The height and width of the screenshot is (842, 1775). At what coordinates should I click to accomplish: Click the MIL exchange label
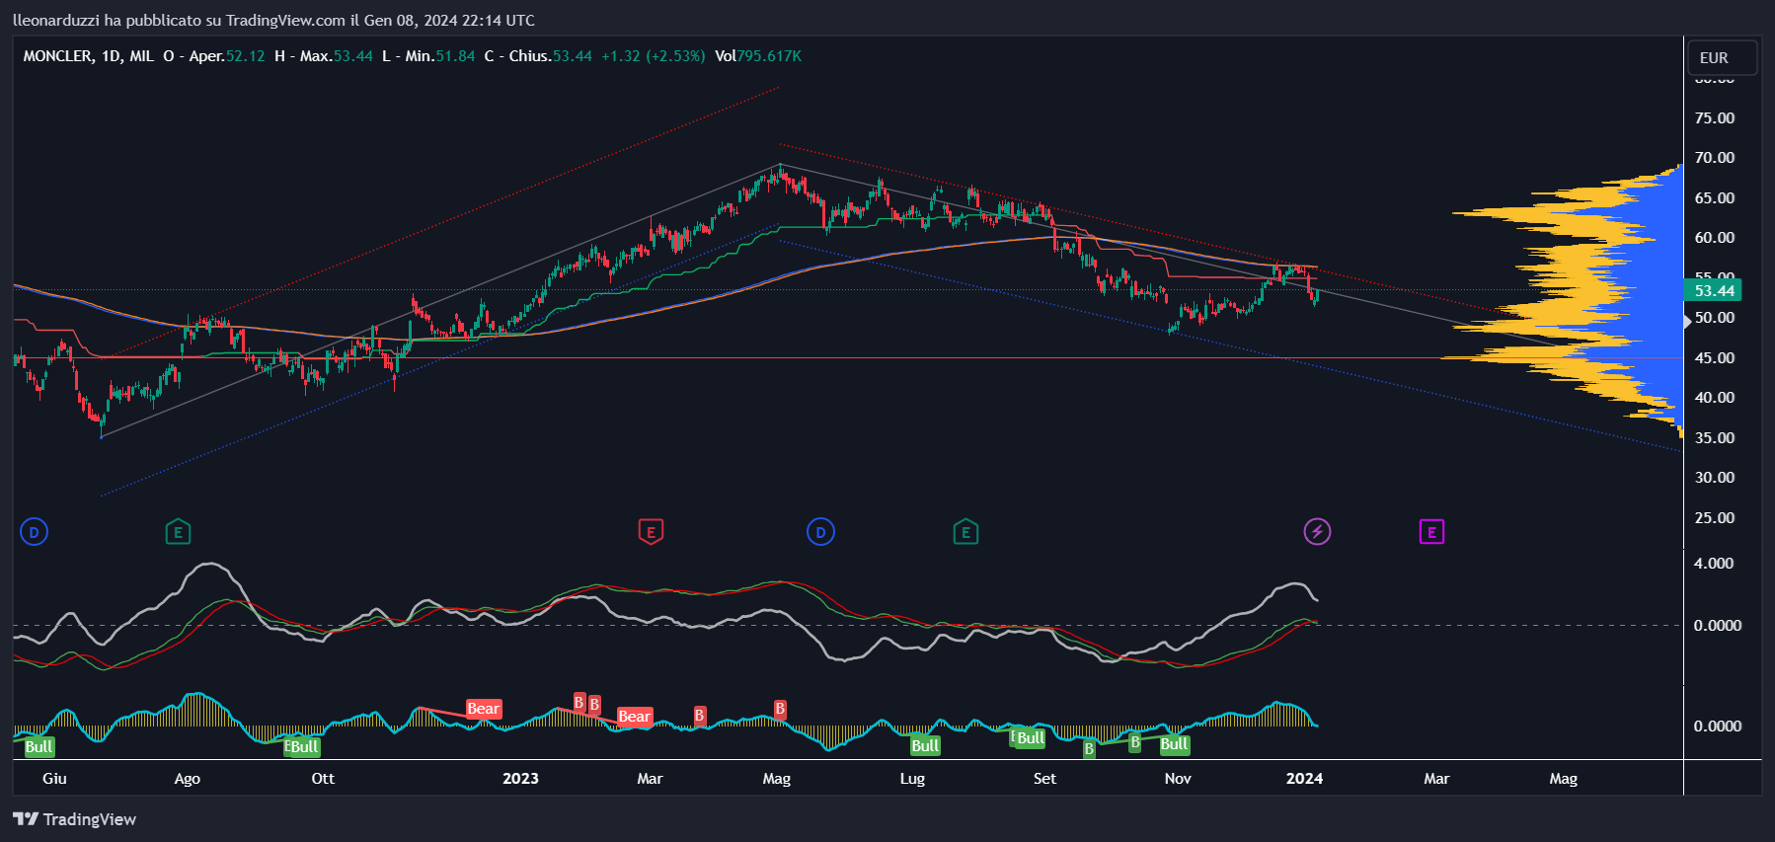141,56
